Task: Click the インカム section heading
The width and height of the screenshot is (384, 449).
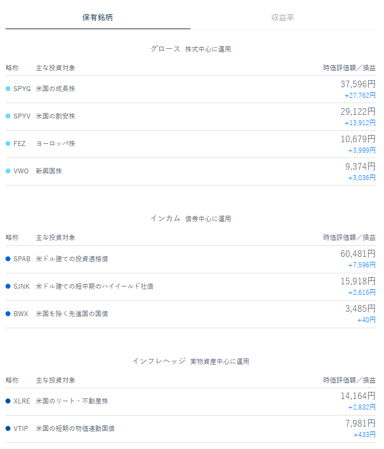Action: [x=166, y=218]
